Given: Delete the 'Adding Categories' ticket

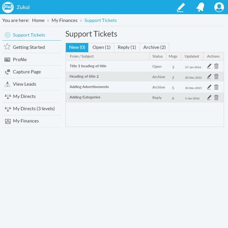Looking at the screenshot, I should (216, 98).
